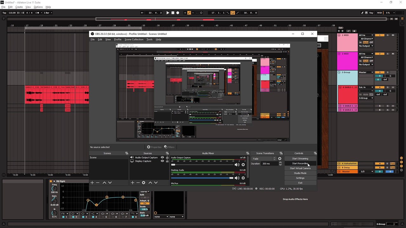Toggle Ableton's Loop switch
This screenshot has width=406, height=228.
point(232,13)
